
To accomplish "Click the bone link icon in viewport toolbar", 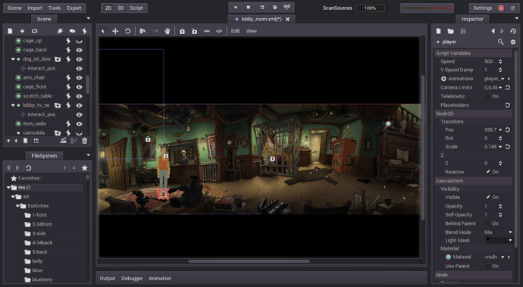I will pos(207,31).
